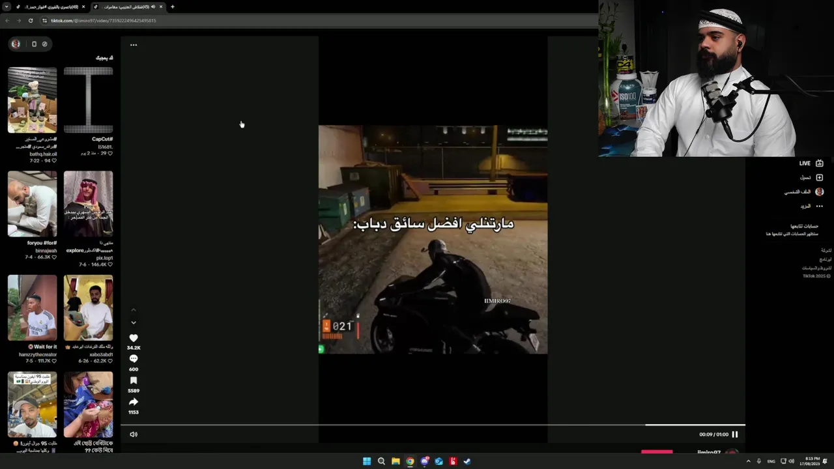The height and width of the screenshot is (469, 834).
Task: Show hidden tray icons with the chevron
Action: pos(748,461)
